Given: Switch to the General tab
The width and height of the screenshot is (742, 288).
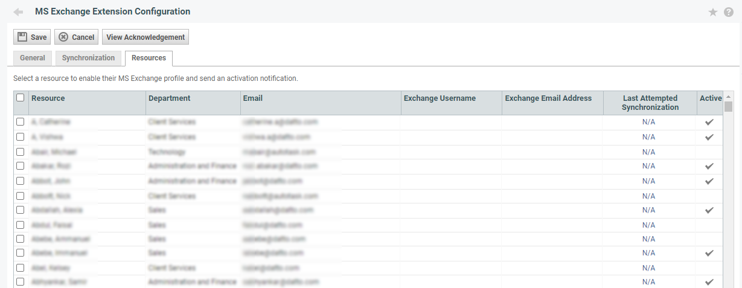Looking at the screenshot, I should point(33,58).
